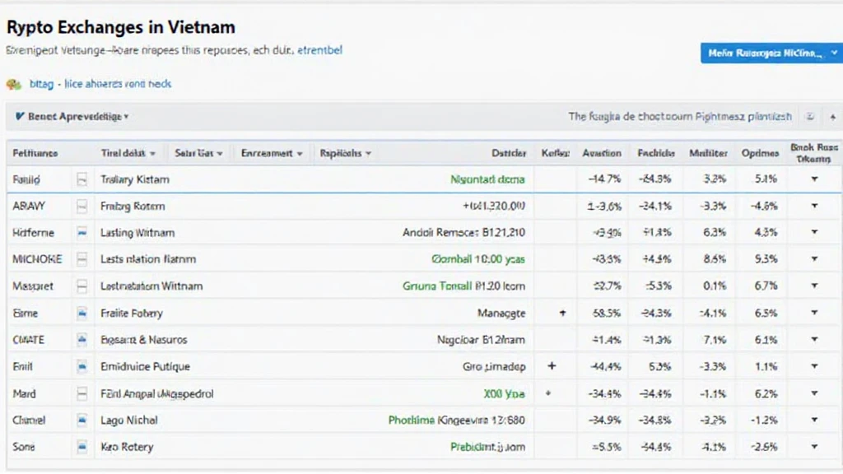The height and width of the screenshot is (474, 843).
Task: Click the icon in the Emil row
Action: tap(82, 367)
